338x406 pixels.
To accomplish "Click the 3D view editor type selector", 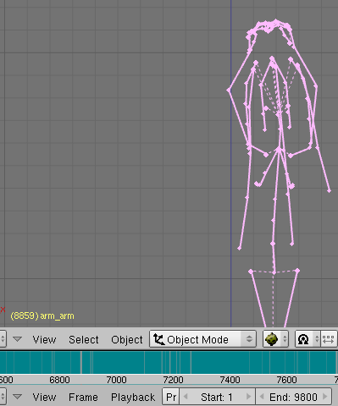I will (3, 339).
